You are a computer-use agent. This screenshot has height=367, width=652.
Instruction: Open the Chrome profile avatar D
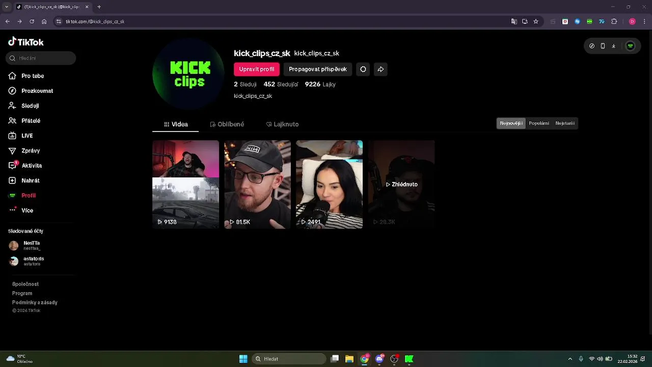pos(632,21)
